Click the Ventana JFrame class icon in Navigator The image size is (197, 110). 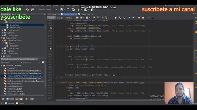tap(4, 66)
